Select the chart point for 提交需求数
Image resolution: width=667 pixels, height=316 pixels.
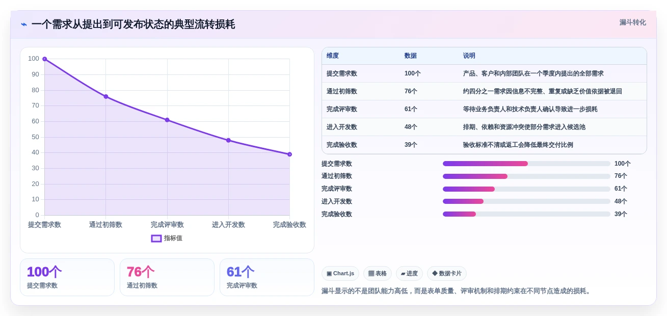pos(45,59)
